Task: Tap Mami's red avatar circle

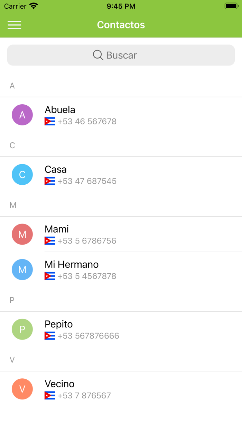Action: pos(22,234)
